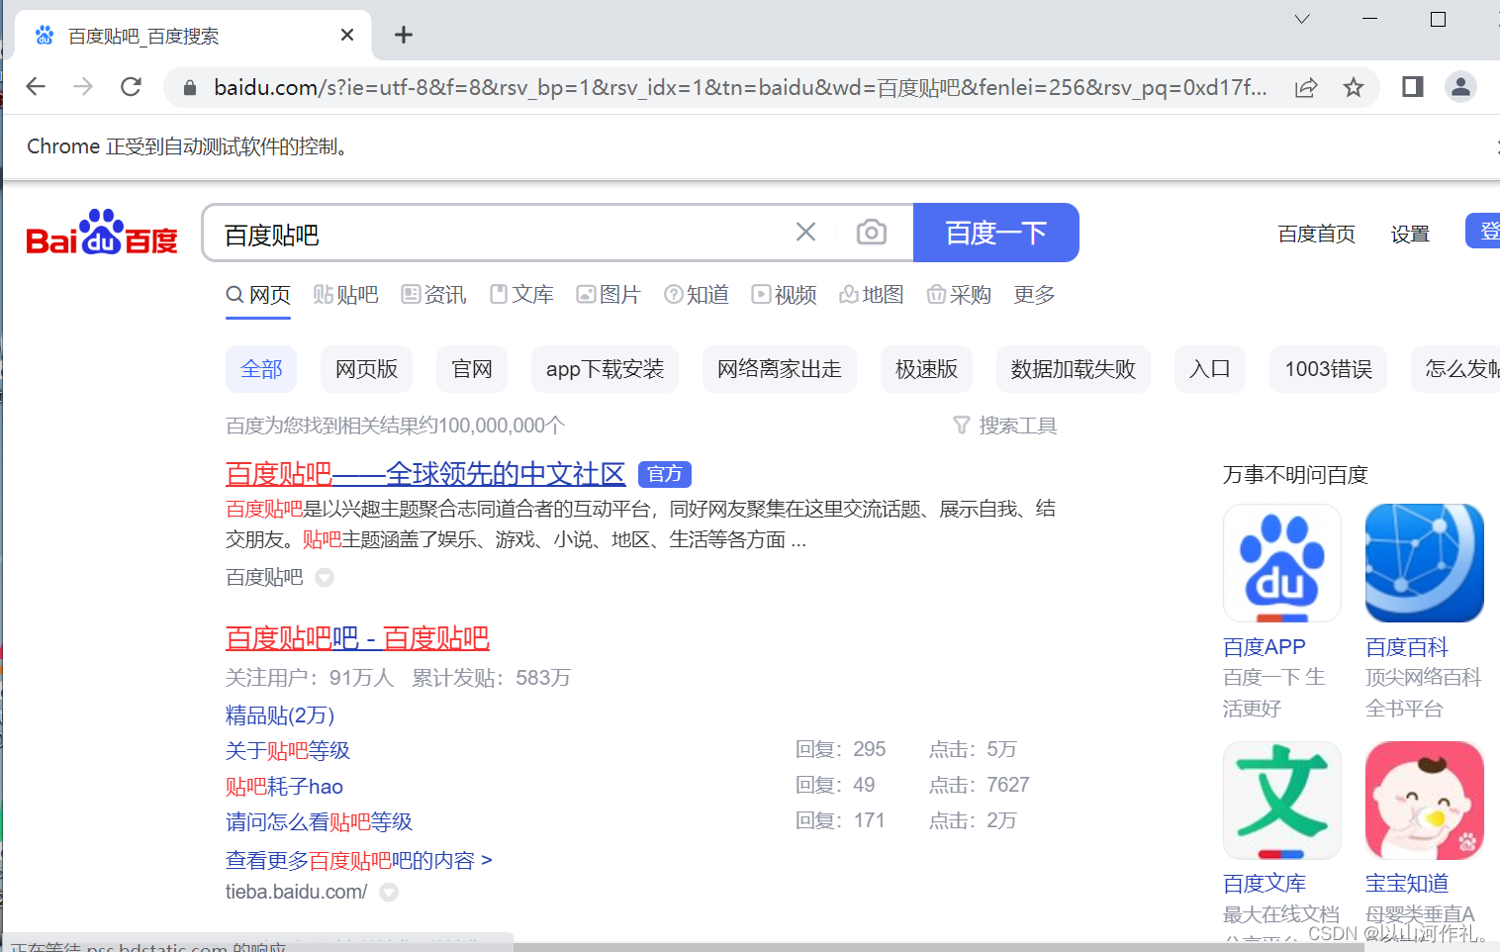Open the 精品贴(2万) link
Image resolution: width=1500 pixels, height=952 pixels.
coord(280,715)
